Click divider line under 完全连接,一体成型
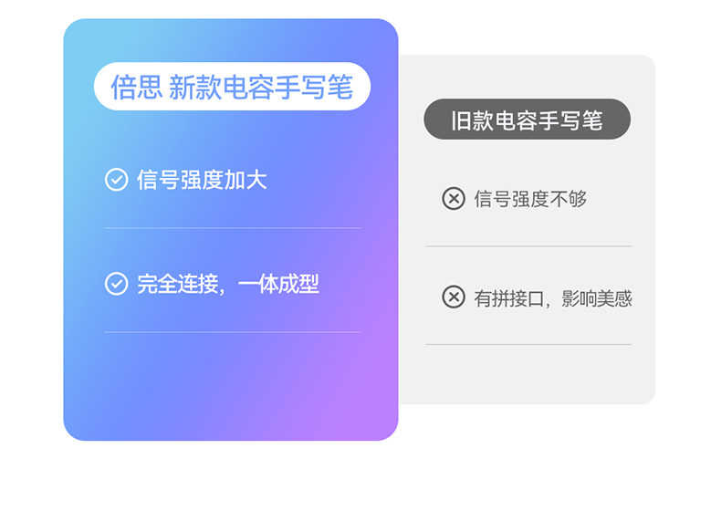This screenshot has width=721, height=511. [232, 331]
